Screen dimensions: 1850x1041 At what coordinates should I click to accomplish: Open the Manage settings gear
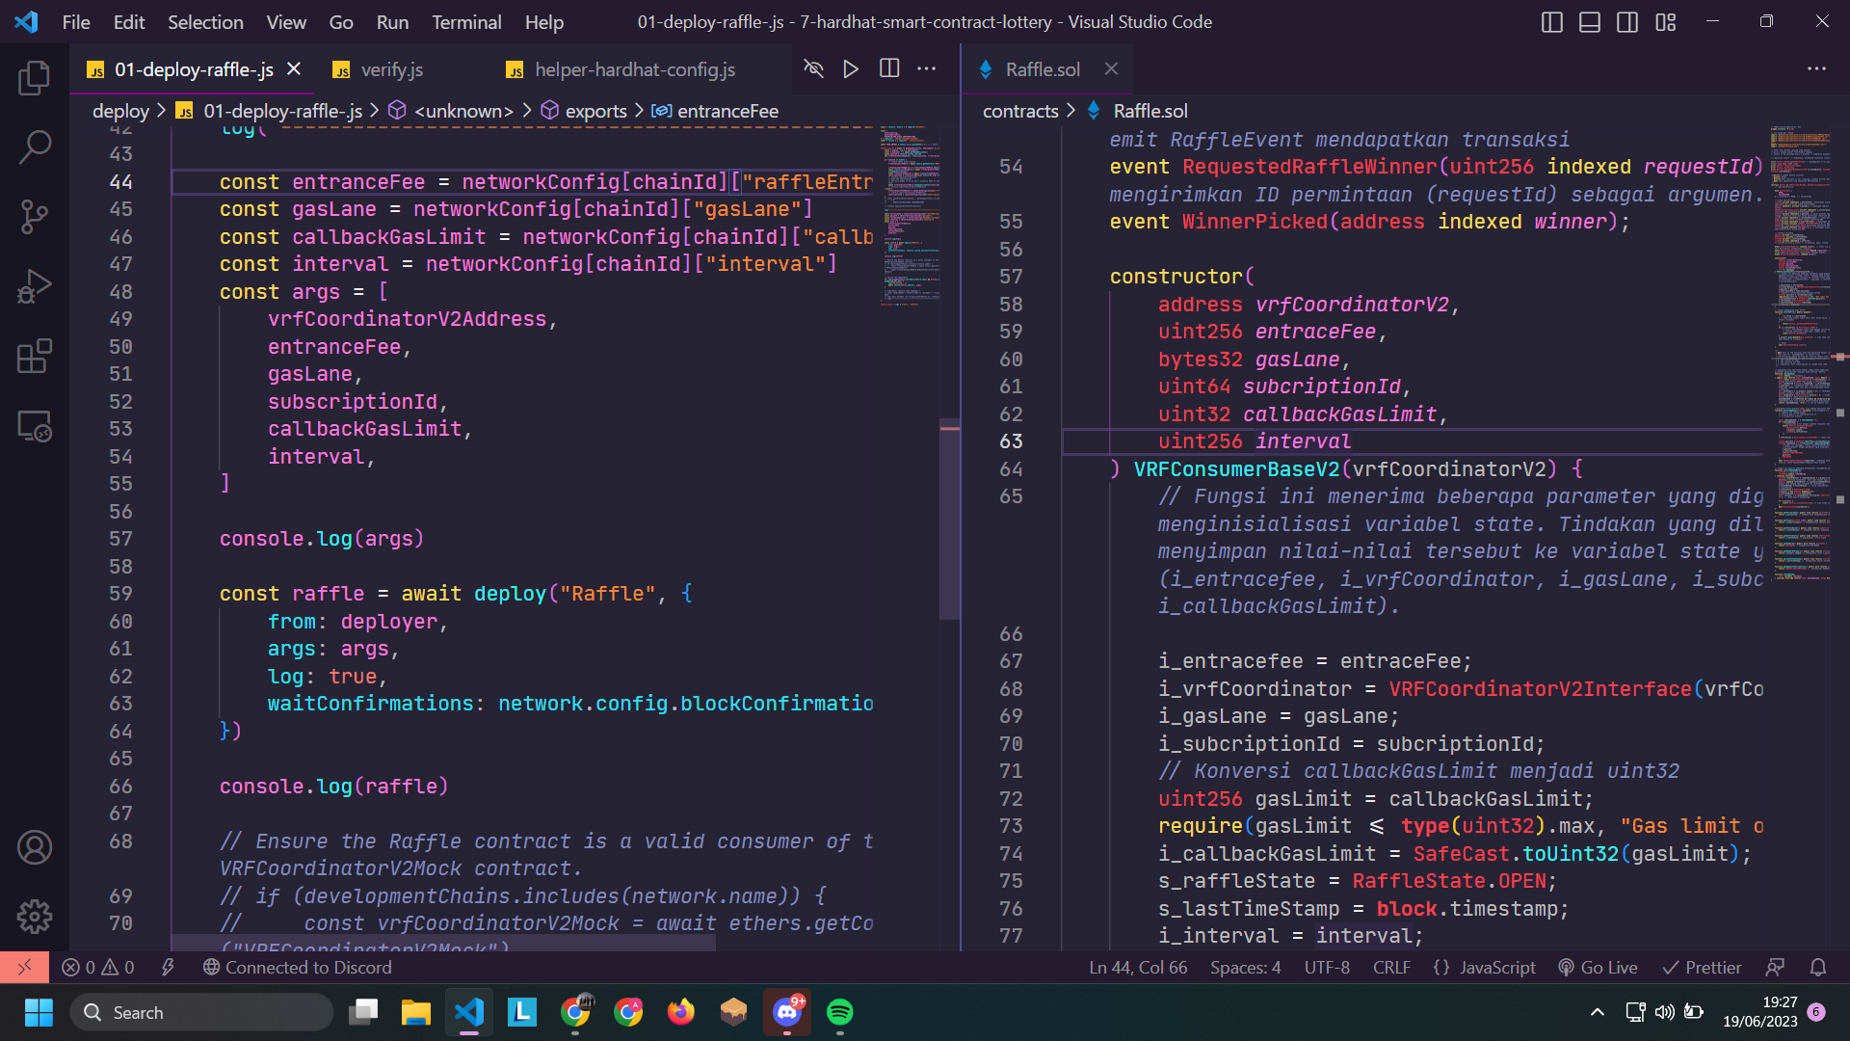(35, 917)
